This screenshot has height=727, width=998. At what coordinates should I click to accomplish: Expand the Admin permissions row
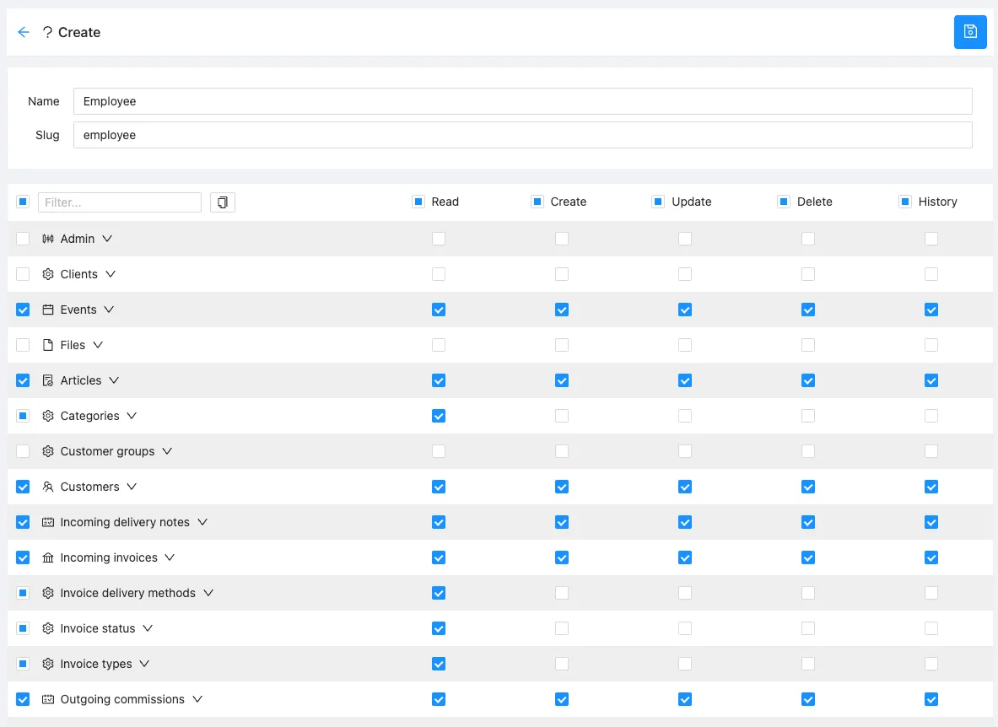[x=107, y=239]
